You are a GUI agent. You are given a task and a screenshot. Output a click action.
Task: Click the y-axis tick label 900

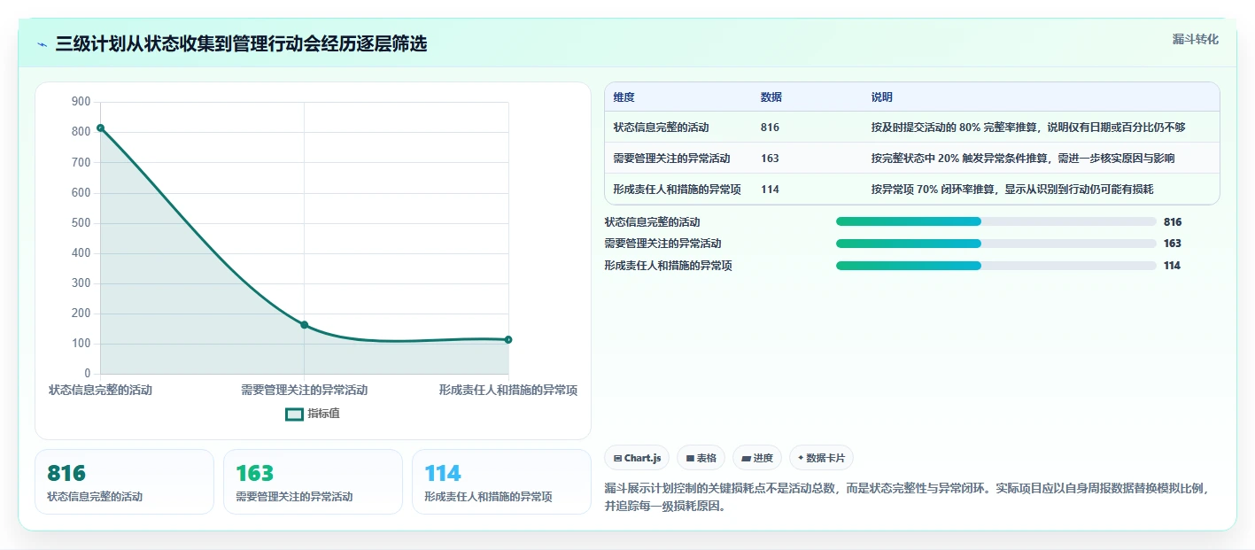coord(81,102)
